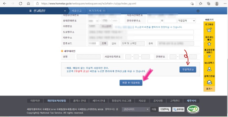Viewport: 228px width, 117px height.
Task: Open 세금종류별 서비스 checkbox icon
Action: point(209,56)
